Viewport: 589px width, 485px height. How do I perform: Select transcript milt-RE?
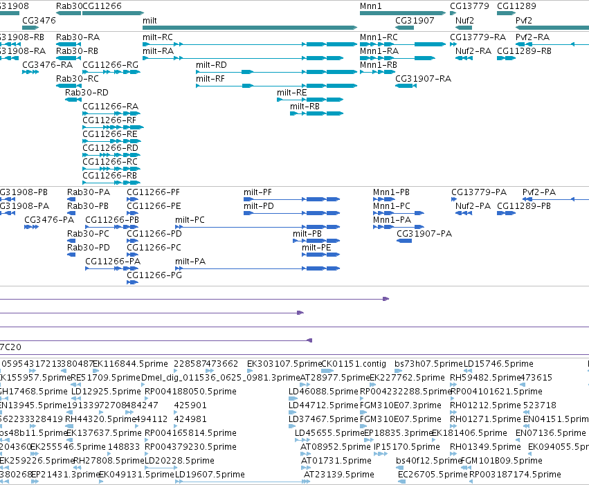tap(310, 100)
